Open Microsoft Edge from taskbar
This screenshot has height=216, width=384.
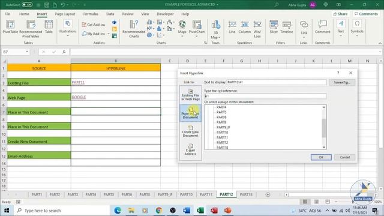point(118,211)
